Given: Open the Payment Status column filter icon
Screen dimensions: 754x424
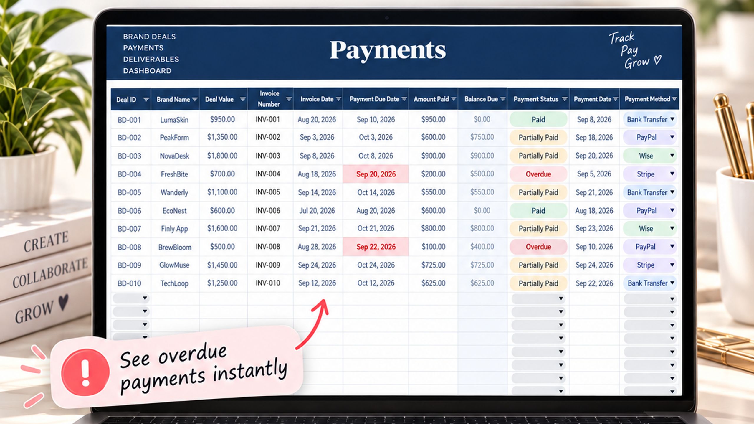Looking at the screenshot, I should tap(565, 99).
